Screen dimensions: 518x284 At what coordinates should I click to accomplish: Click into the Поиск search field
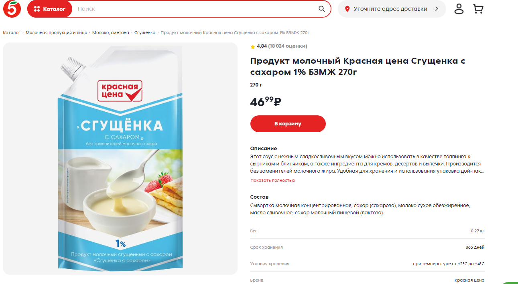click(195, 9)
